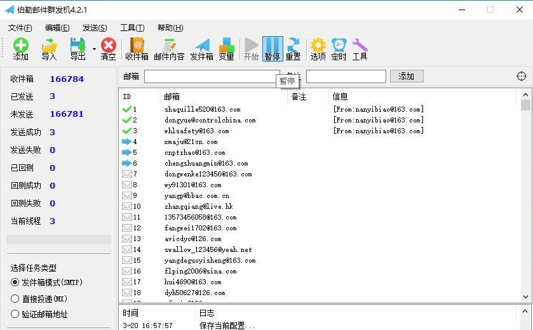Select row xmaju@21cn.com
The width and height of the screenshot is (533, 330).
191,142
